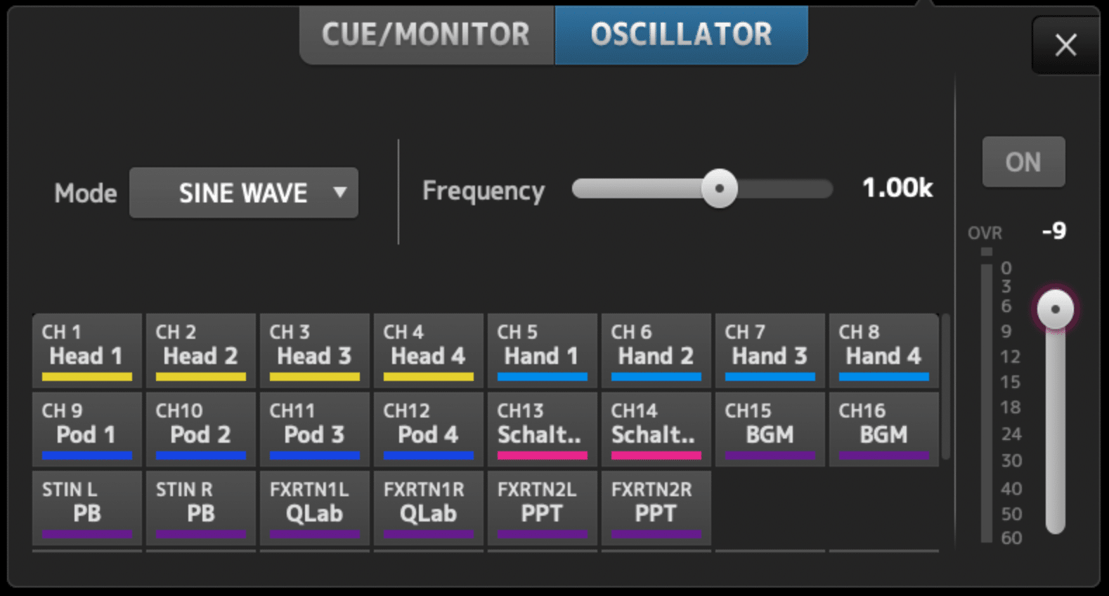Click the 1.00k frequency value
1109x596 pixels.
coord(897,188)
